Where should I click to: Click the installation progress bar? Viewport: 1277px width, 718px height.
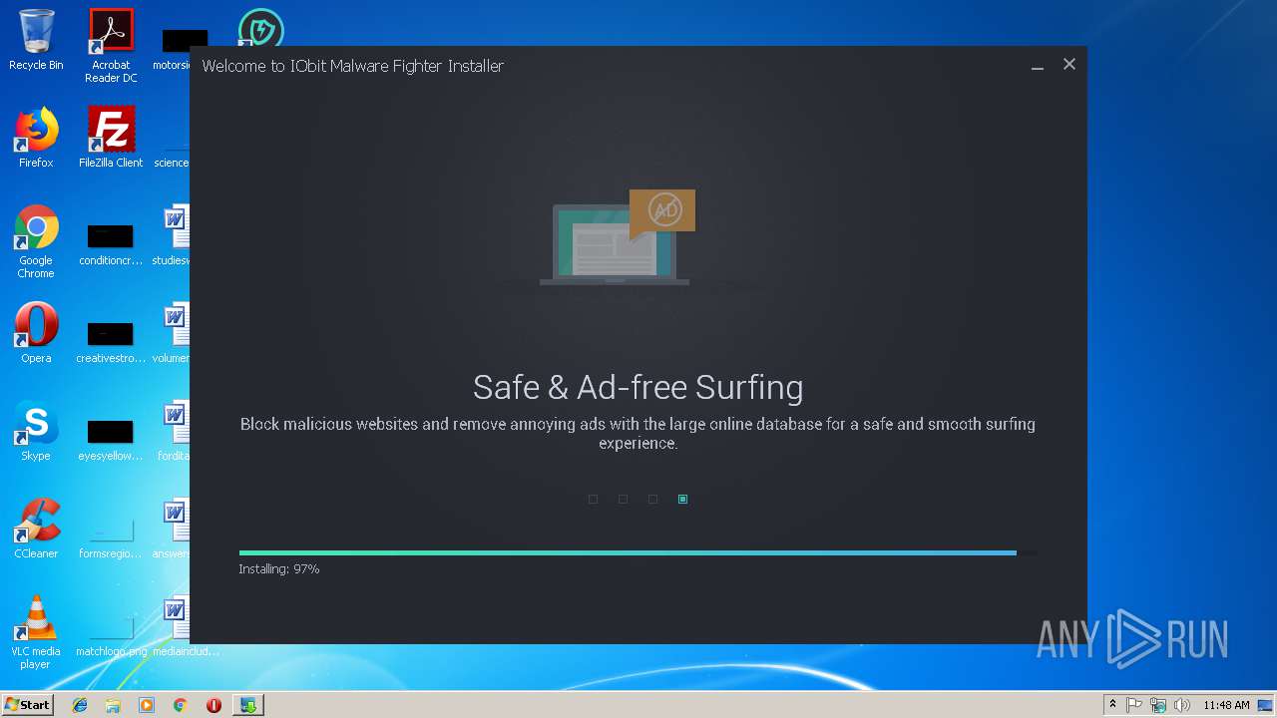pyautogui.click(x=638, y=552)
